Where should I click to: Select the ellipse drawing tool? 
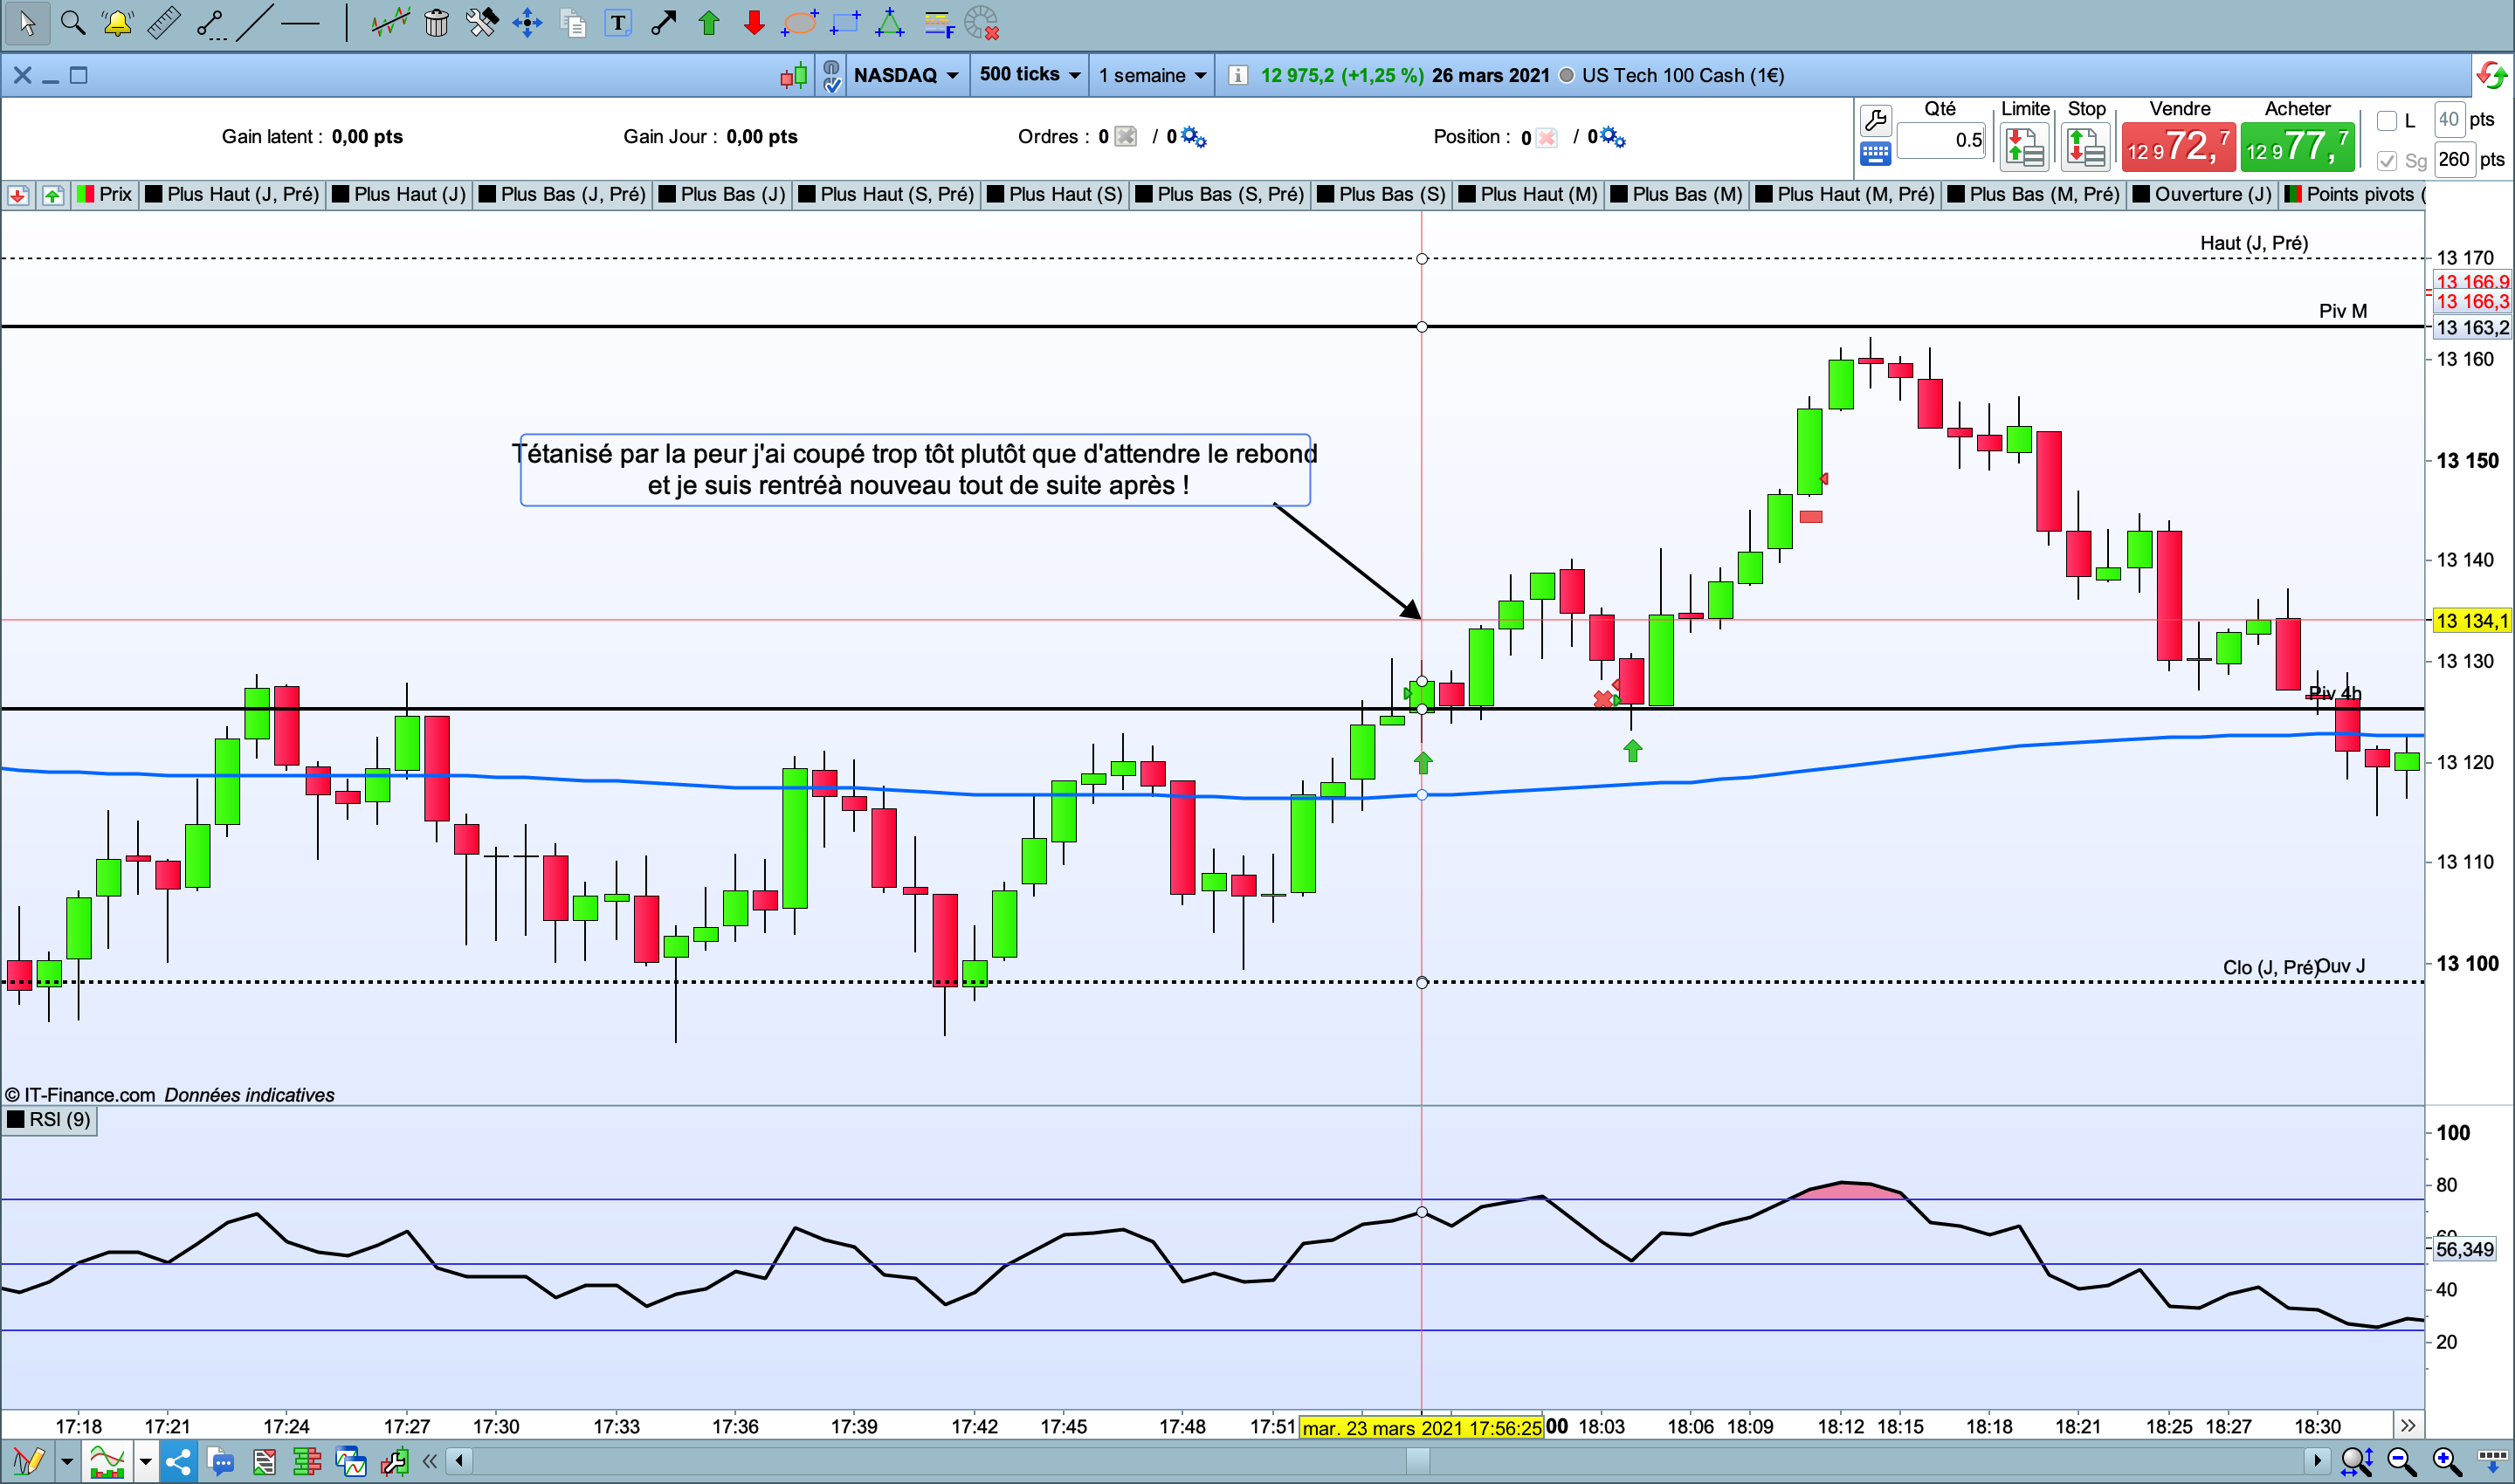(799, 22)
